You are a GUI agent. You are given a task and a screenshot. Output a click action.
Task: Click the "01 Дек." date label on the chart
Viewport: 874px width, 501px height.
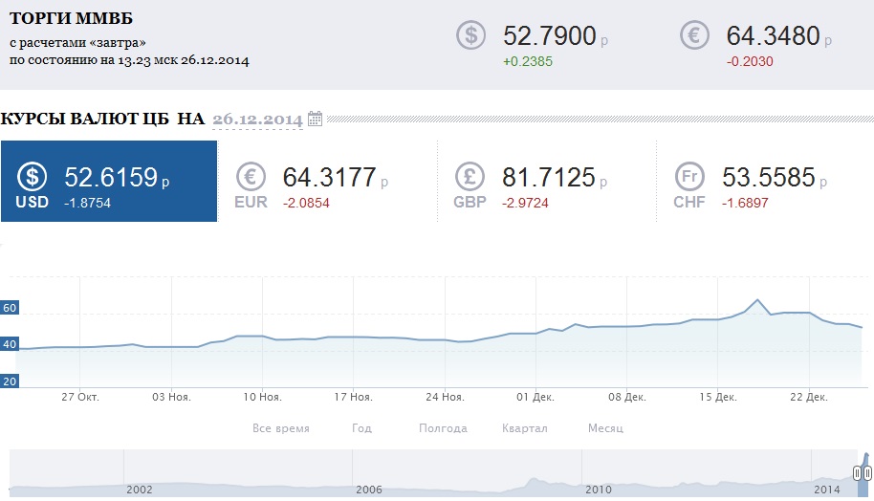535,398
